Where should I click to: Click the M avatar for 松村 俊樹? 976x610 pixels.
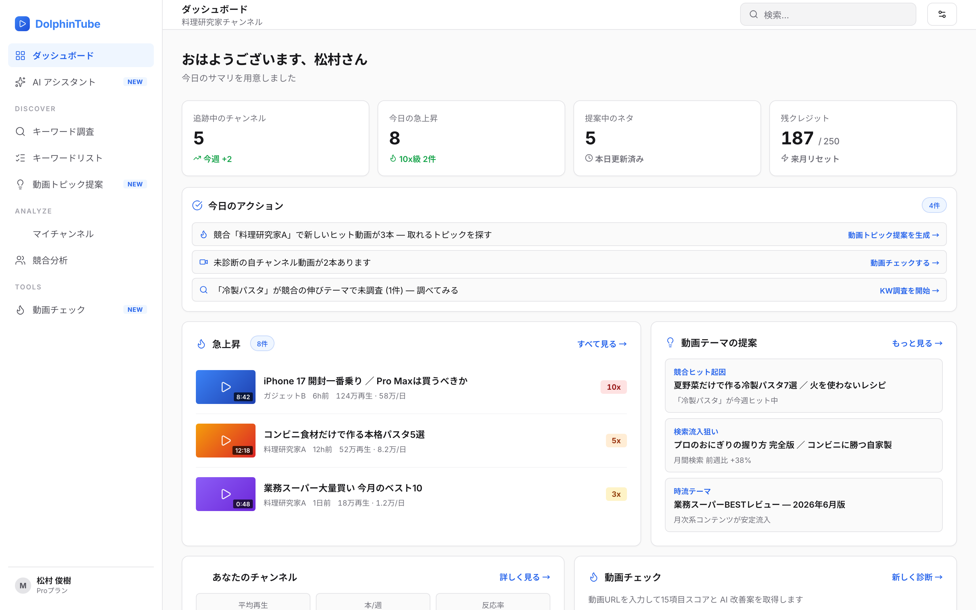click(x=23, y=585)
